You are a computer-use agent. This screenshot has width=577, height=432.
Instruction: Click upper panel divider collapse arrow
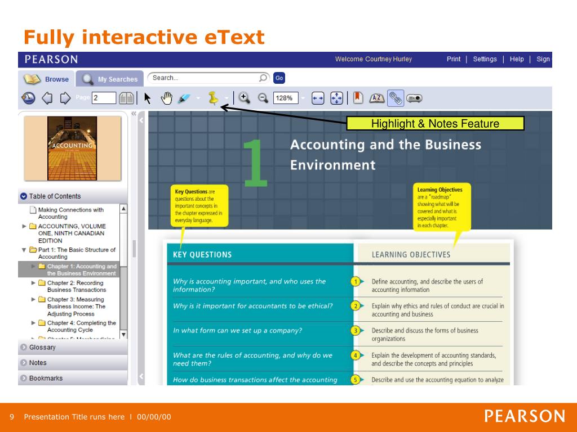coord(141,120)
